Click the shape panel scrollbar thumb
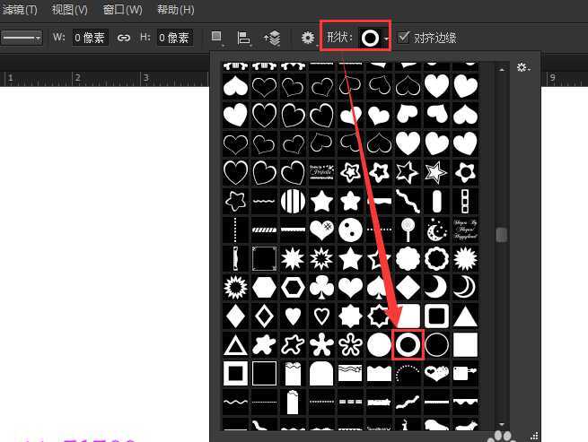Viewport: 588px width, 442px height. pos(501,235)
